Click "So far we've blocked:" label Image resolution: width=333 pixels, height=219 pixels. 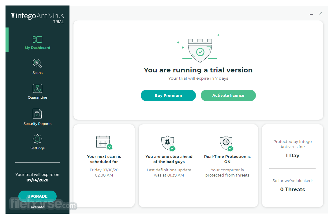pyautogui.click(x=292, y=181)
